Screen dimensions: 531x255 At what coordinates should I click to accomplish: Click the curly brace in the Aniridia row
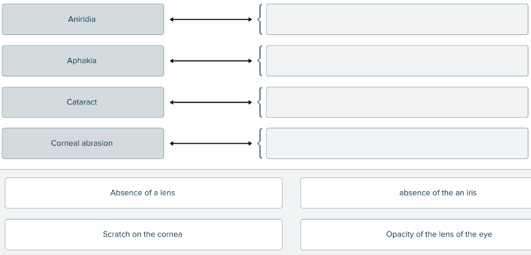pyautogui.click(x=259, y=20)
